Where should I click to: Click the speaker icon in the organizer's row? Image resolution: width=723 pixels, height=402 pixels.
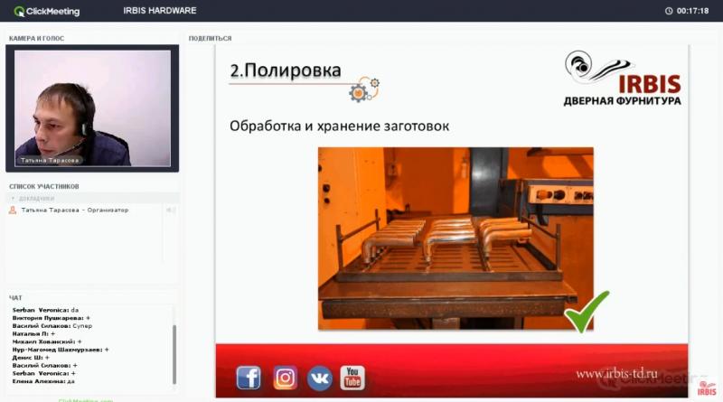pos(170,210)
